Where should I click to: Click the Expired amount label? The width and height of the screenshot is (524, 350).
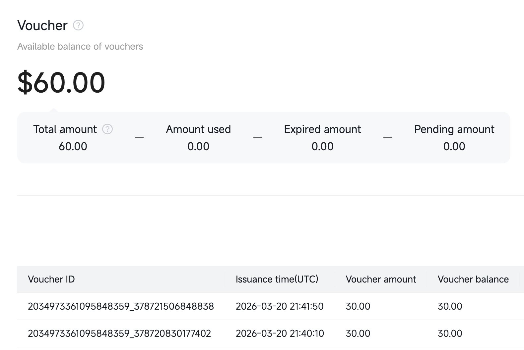tap(322, 129)
